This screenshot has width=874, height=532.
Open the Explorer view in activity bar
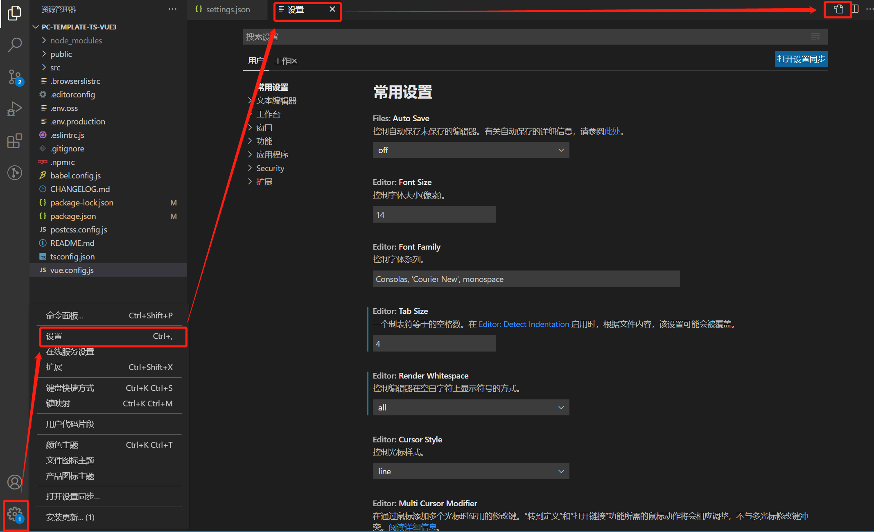click(14, 13)
